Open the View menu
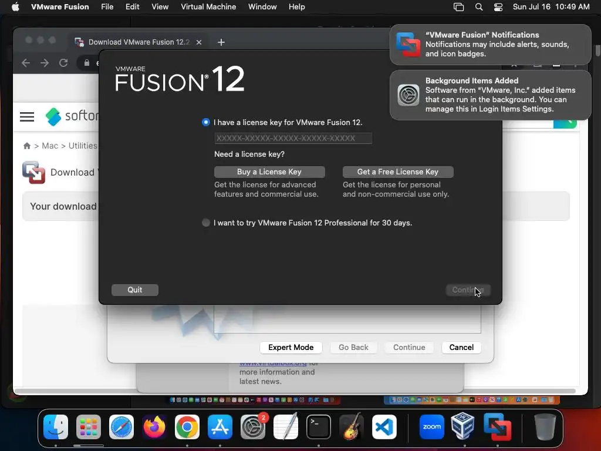This screenshot has width=601, height=451. point(160,7)
